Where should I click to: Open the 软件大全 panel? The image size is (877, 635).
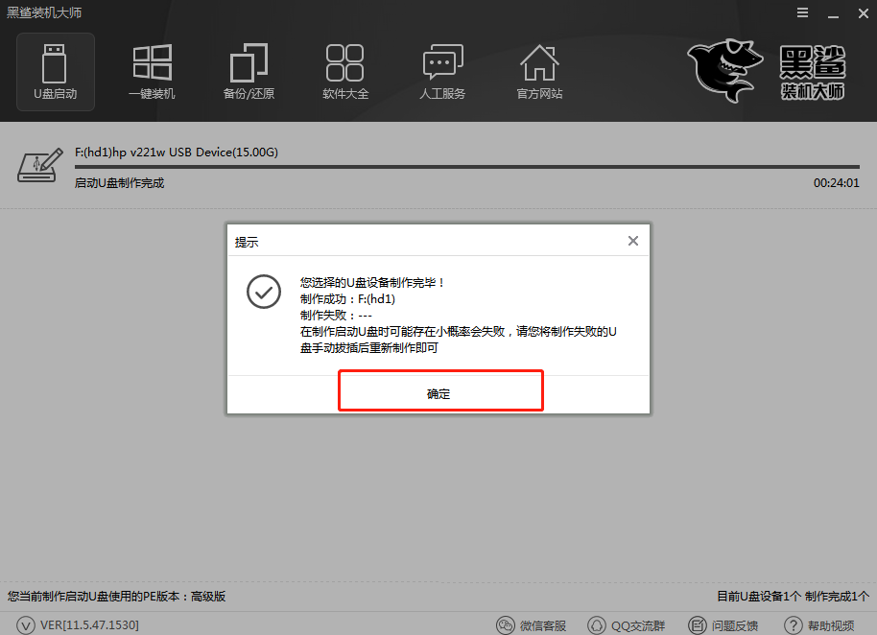345,71
